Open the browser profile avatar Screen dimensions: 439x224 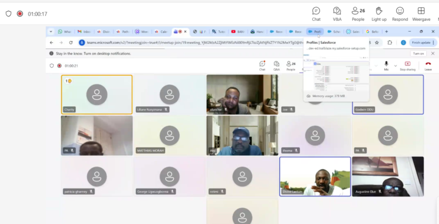coord(403,43)
